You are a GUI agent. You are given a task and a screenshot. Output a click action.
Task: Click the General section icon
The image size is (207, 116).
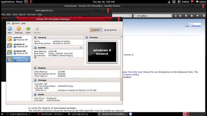click(35, 37)
